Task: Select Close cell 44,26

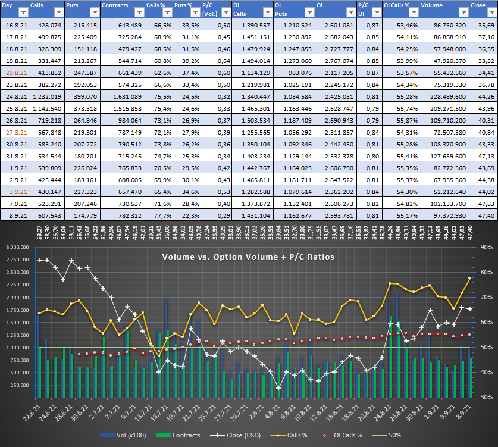Action: 484,96
